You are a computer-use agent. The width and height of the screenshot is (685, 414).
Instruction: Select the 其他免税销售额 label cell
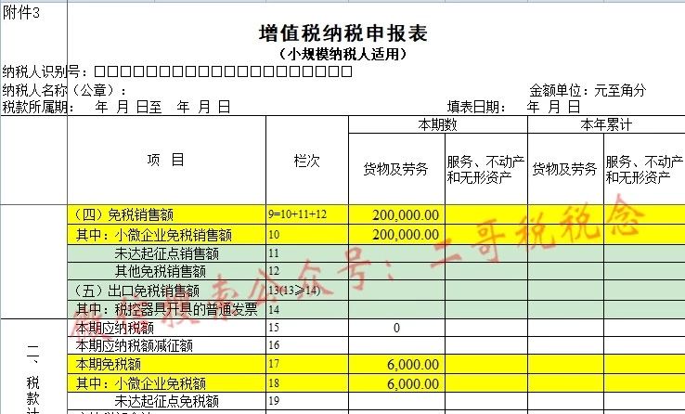[160, 271]
